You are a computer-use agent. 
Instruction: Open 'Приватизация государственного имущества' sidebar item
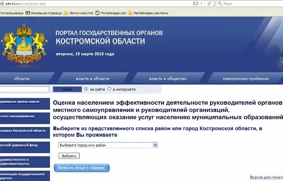pyautogui.click(x=25, y=176)
